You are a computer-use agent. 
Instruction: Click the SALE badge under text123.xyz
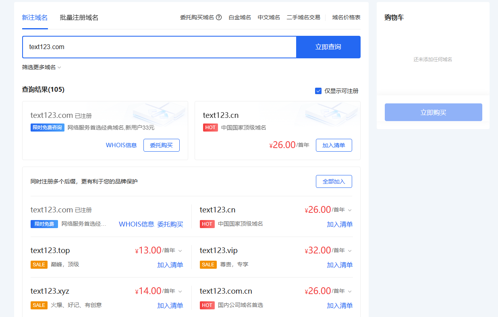[39, 305]
